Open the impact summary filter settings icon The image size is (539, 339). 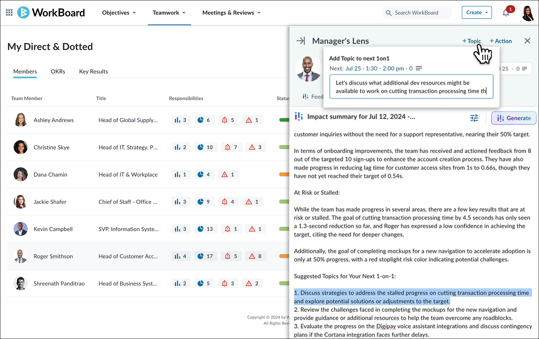tap(474, 118)
